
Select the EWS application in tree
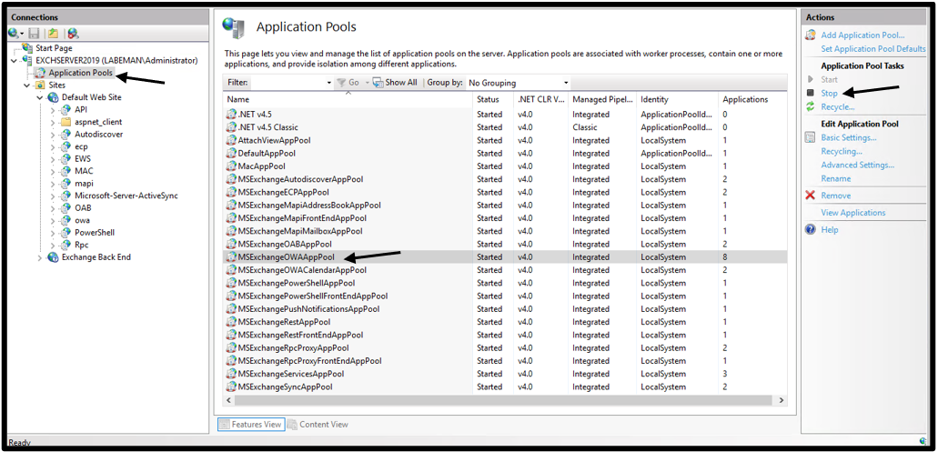[83, 159]
